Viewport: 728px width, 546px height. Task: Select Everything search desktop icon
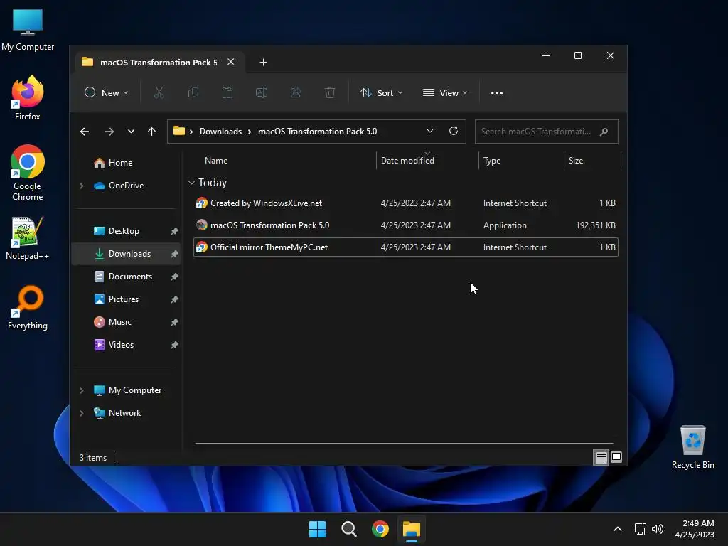click(x=28, y=307)
